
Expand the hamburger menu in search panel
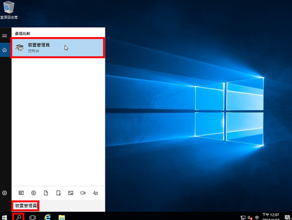pyautogui.click(x=4, y=36)
